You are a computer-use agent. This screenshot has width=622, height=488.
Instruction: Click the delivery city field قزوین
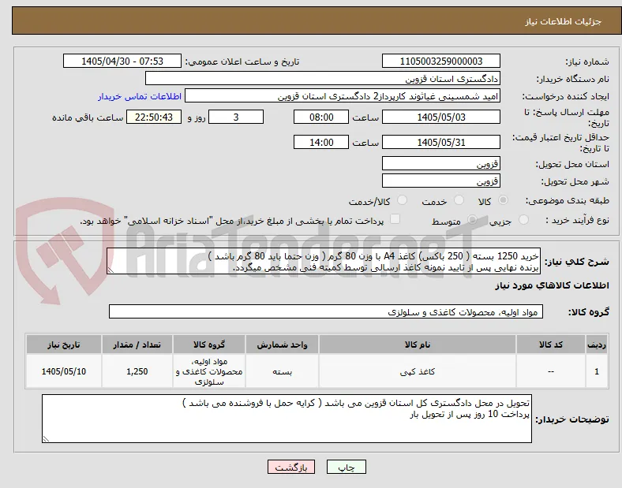coord(441,181)
